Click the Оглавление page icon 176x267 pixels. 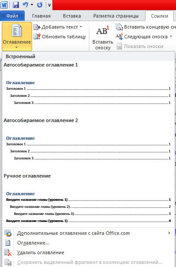tap(17, 30)
